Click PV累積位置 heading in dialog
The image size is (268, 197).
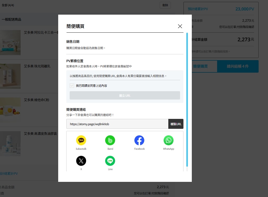(75, 61)
